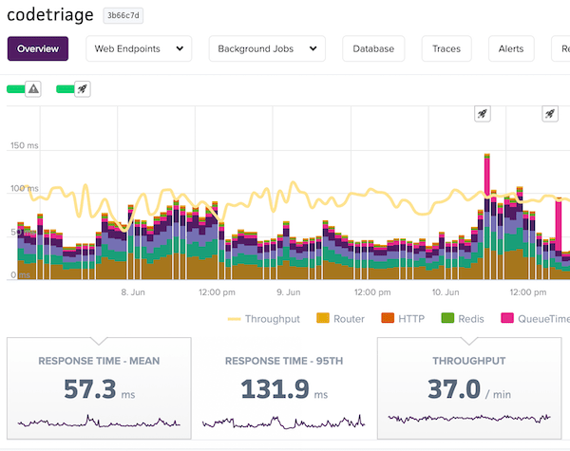The image size is (570, 451).
Task: Expand the Background Jobs dropdown
Action: [x=267, y=48]
